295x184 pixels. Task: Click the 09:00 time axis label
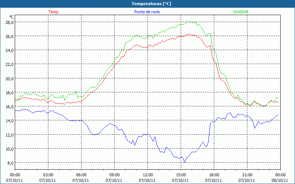(114, 175)
